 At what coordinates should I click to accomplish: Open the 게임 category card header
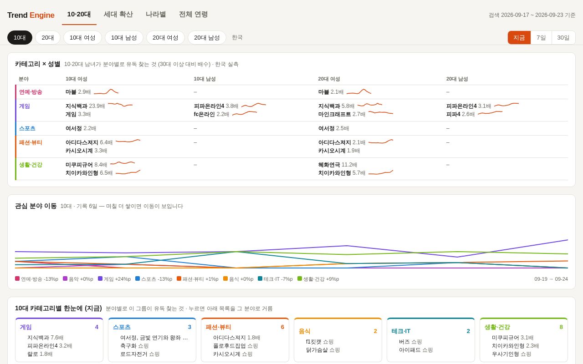pyautogui.click(x=59, y=327)
